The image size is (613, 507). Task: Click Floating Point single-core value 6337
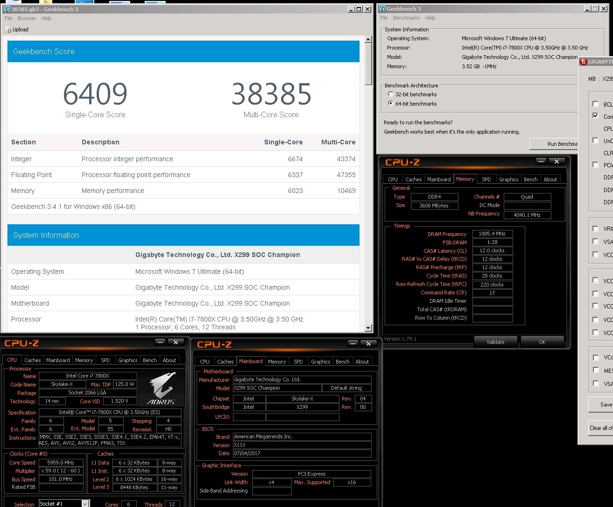[x=295, y=175]
